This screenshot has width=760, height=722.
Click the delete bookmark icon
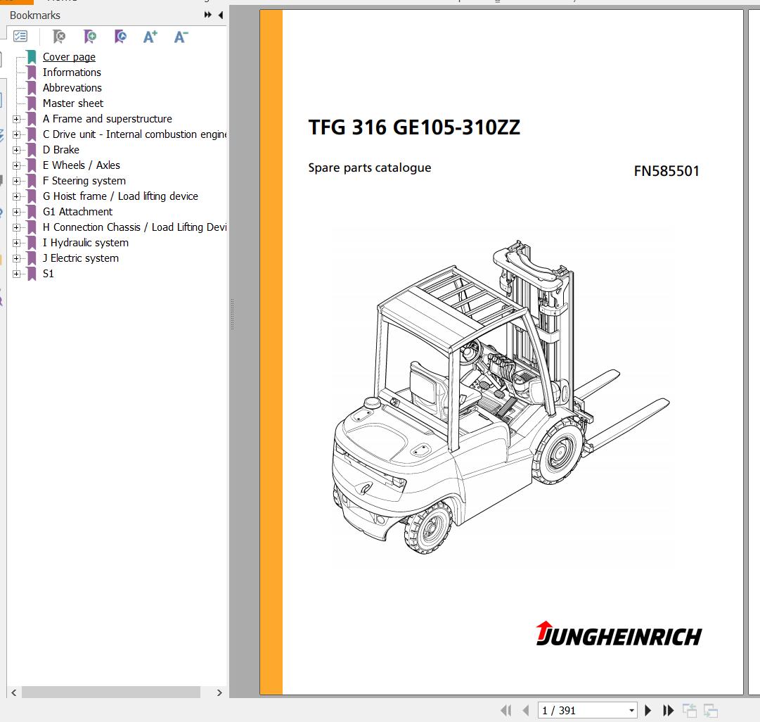[x=60, y=37]
